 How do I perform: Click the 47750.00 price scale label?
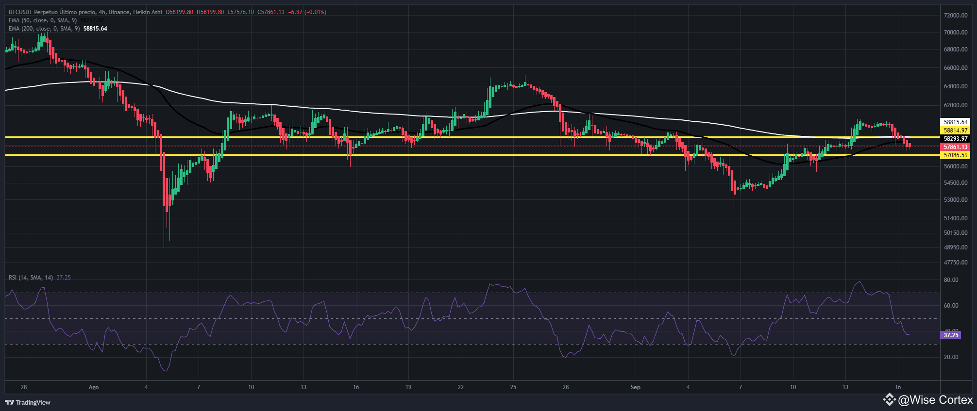(955, 263)
